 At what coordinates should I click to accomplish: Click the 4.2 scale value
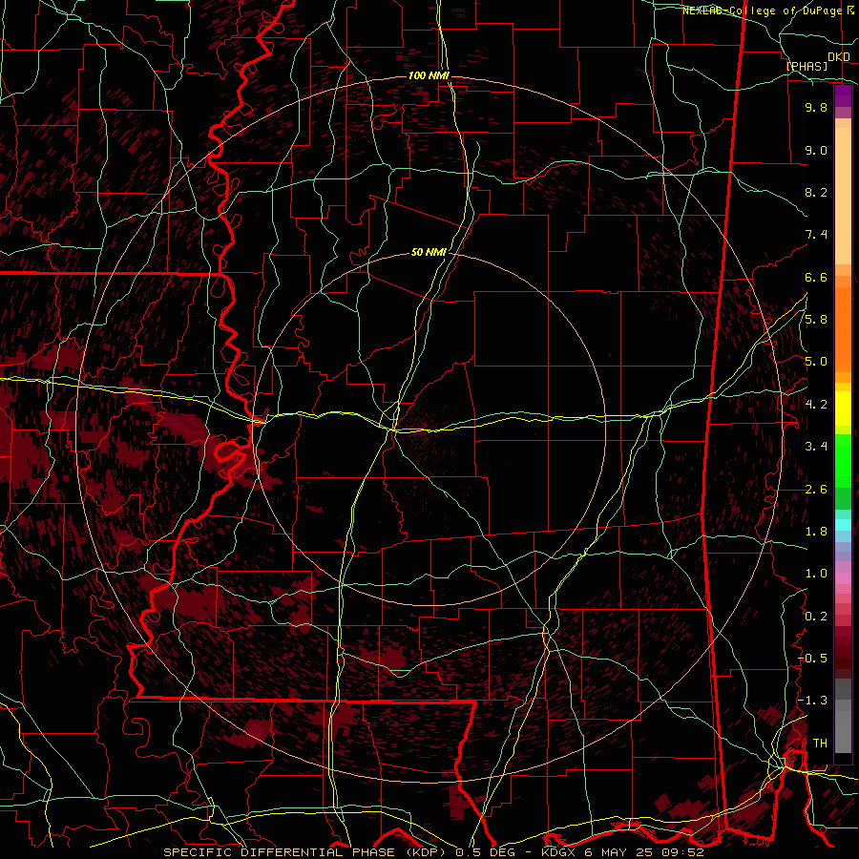(816, 404)
